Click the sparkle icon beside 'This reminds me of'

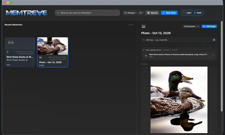143,50
